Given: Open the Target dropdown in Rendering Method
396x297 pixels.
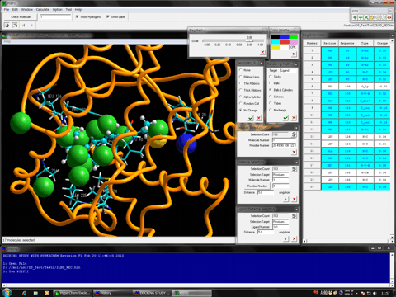Looking at the screenshot, I should (x=288, y=71).
